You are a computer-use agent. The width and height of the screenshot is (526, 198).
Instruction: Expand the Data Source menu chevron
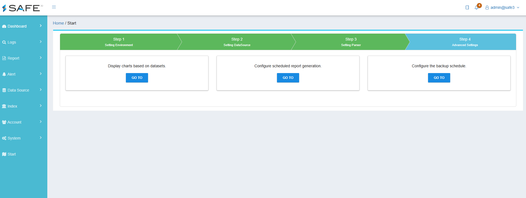[41, 90]
